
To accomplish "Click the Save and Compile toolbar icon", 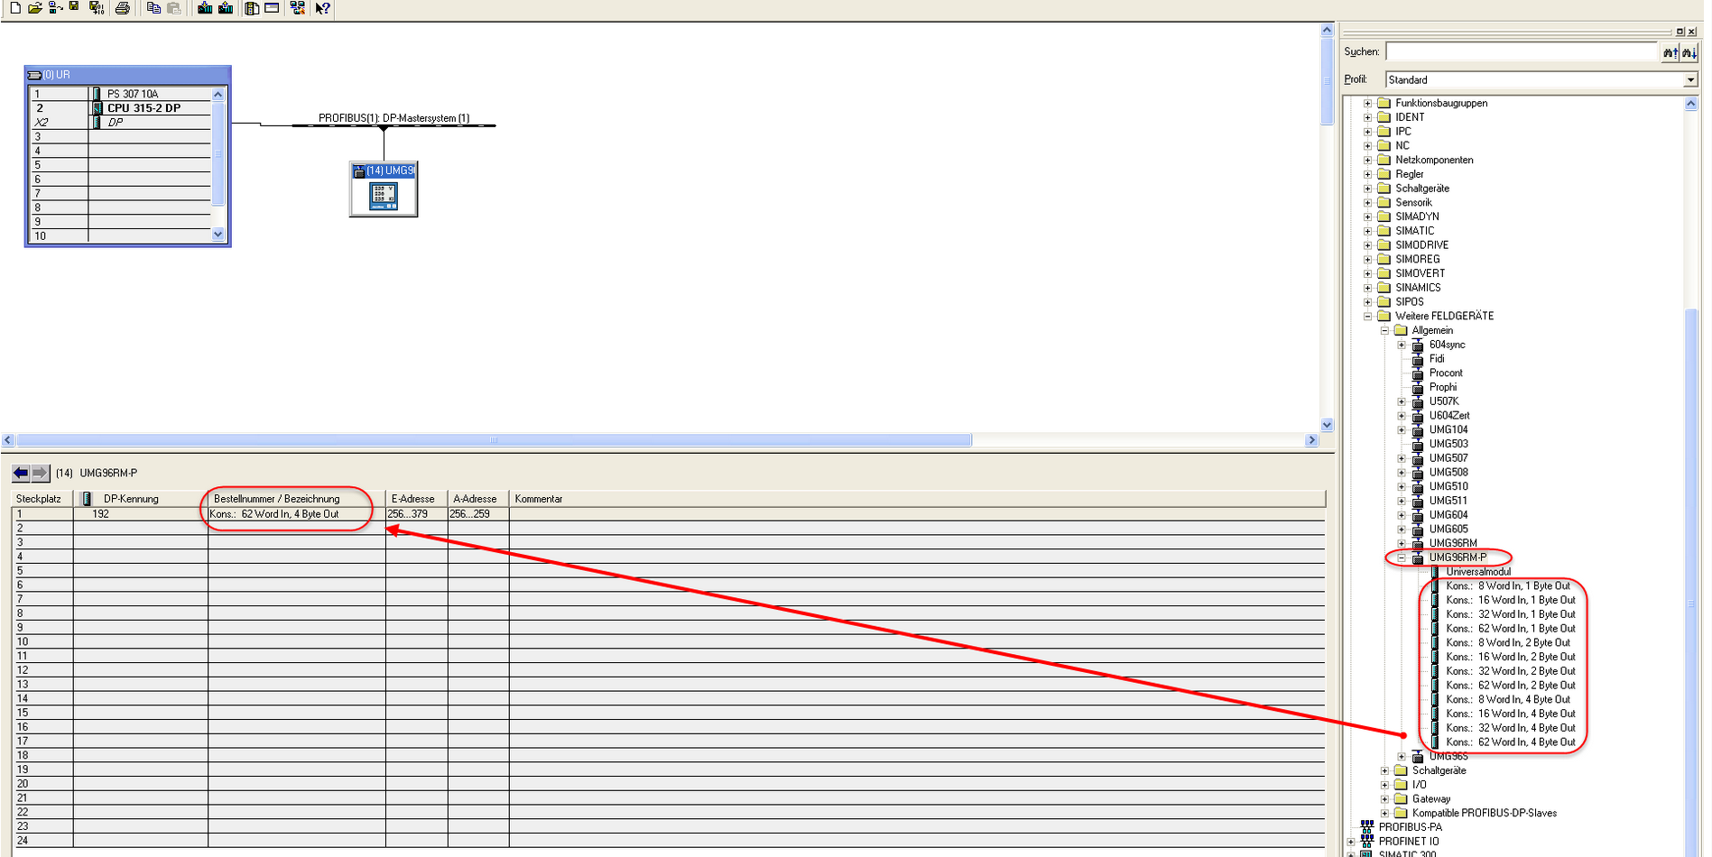I will click(96, 8).
